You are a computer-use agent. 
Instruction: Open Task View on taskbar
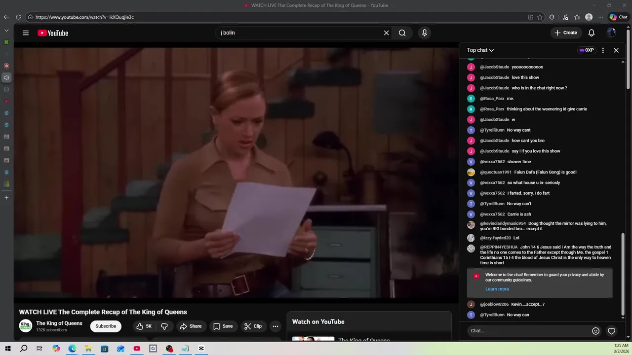point(39,349)
